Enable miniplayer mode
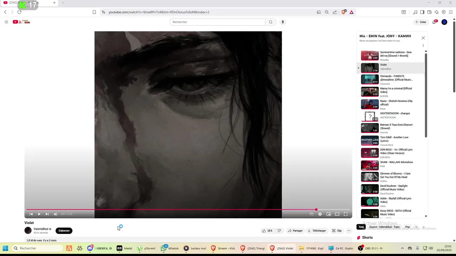Screen dimensions: 456x256 [328, 214]
